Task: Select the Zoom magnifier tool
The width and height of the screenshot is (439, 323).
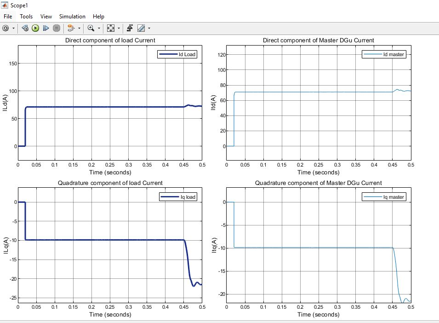Action: (91, 28)
